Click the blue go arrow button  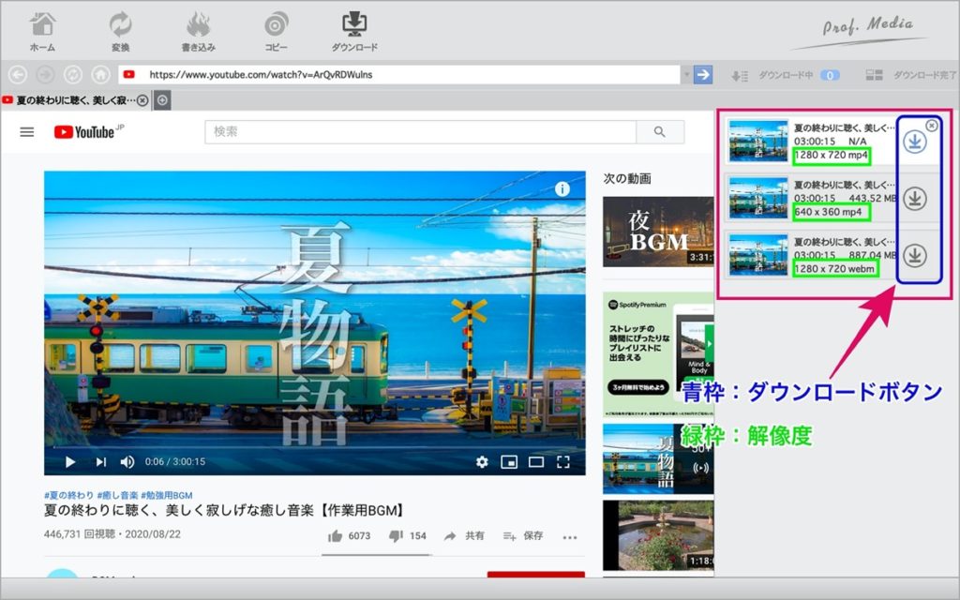click(x=703, y=75)
